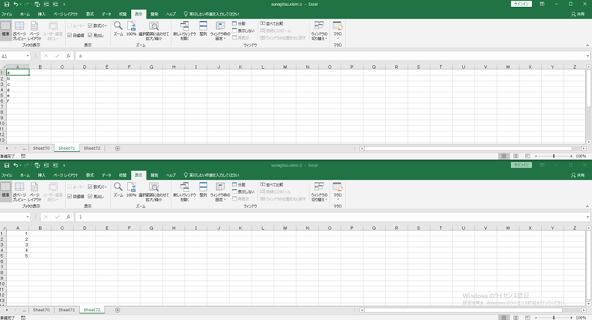Click 選択範囲に合わせて拡大/縮小 in top window
Image resolution: width=592 pixels, height=320 pixels.
153,31
